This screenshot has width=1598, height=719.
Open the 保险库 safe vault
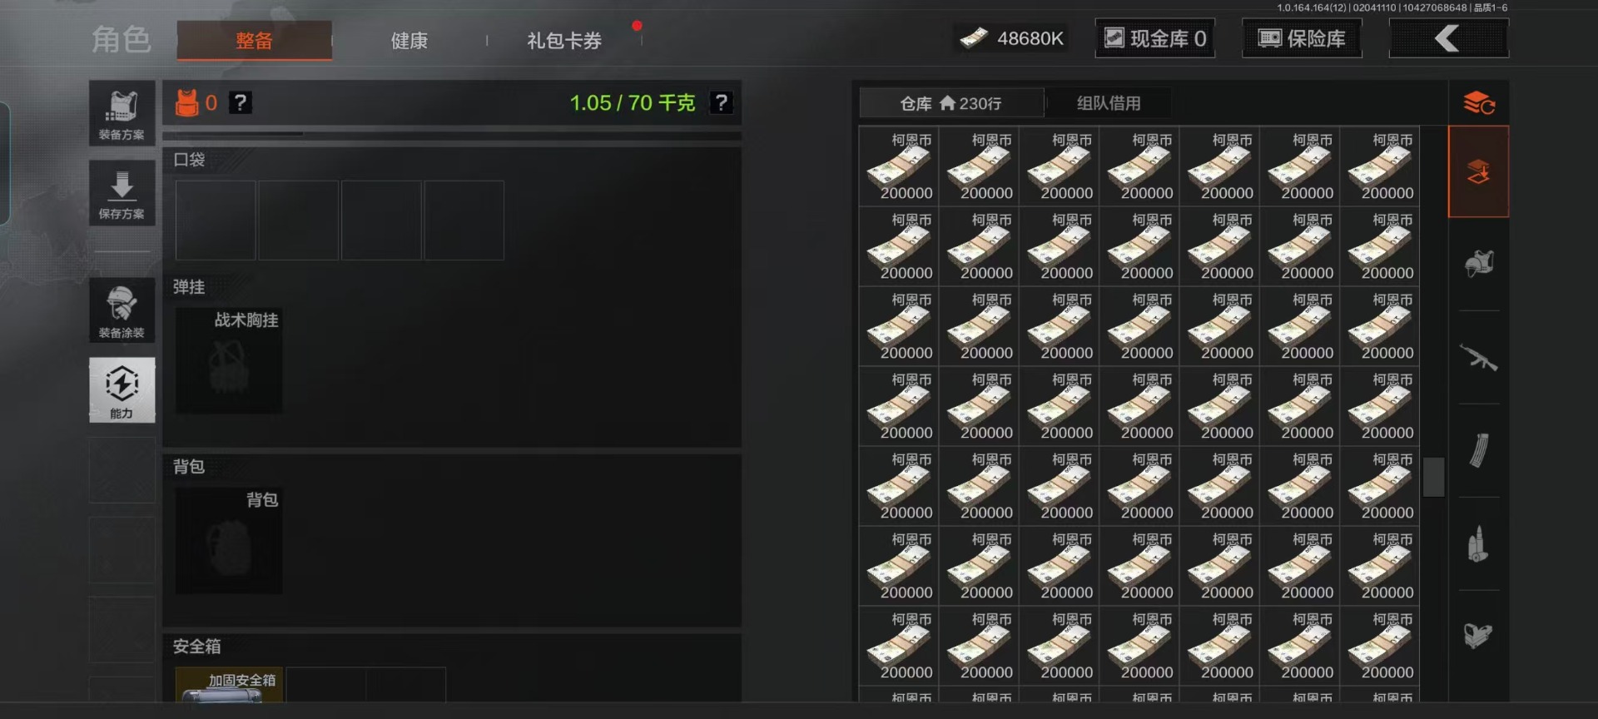coord(1302,38)
